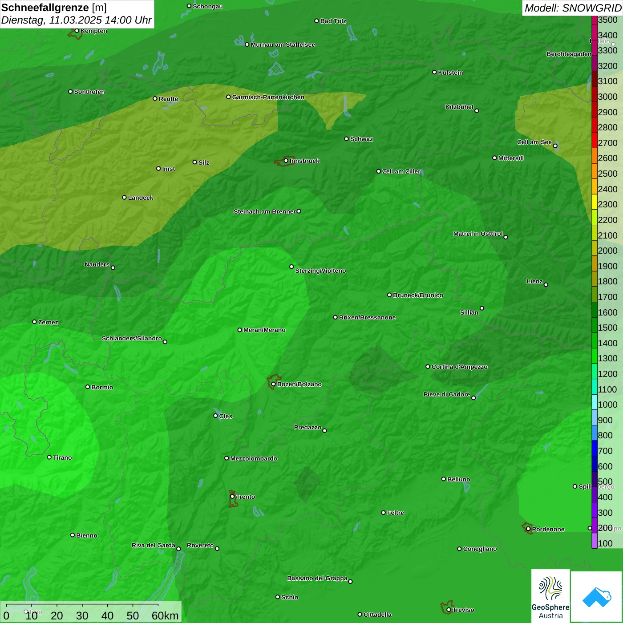Click the Bassano del Grappa label
The image size is (623, 623).
pyautogui.click(x=317, y=578)
